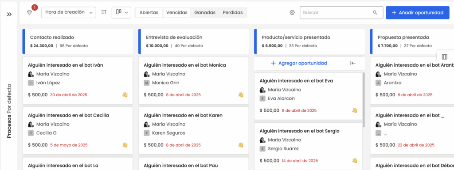Click the wave icon on Eva card
The width and height of the screenshot is (454, 170).
coord(355,110)
